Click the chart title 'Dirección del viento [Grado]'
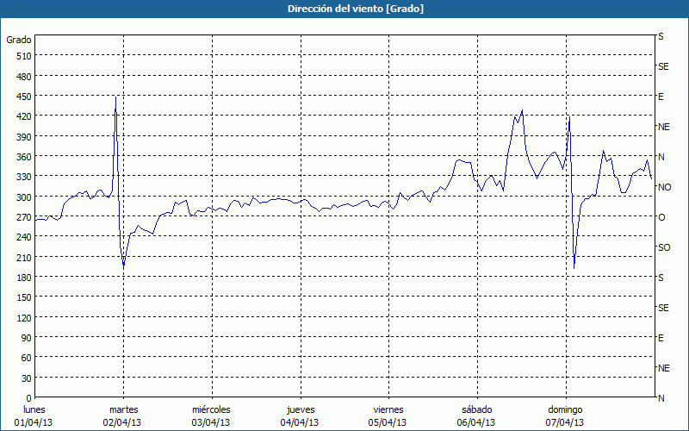This screenshot has height=431, width=689. click(x=344, y=9)
